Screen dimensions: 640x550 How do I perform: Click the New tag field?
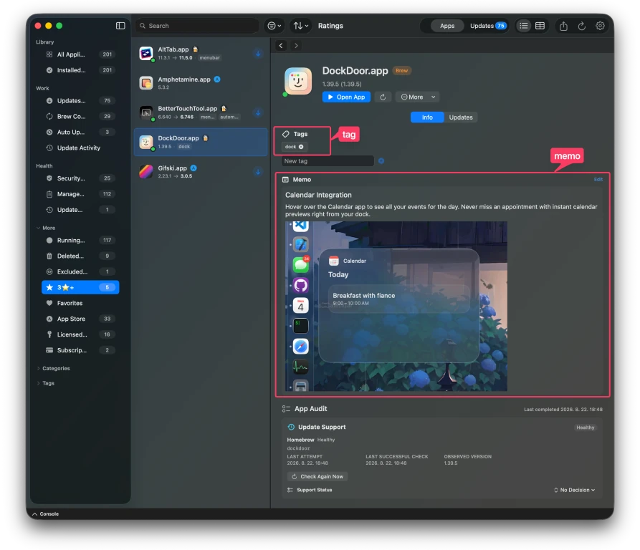click(x=328, y=161)
